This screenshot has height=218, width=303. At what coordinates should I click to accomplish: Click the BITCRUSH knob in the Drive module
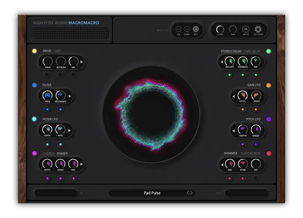(60, 61)
